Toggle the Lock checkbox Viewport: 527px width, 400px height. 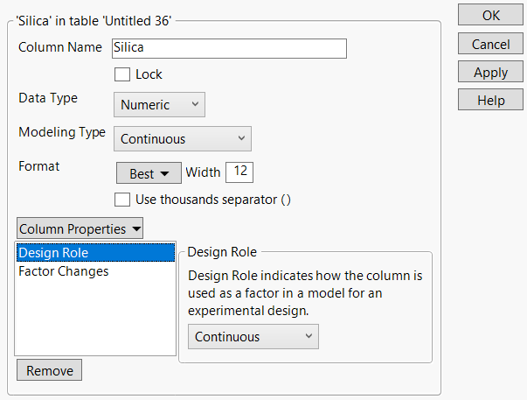pos(122,74)
